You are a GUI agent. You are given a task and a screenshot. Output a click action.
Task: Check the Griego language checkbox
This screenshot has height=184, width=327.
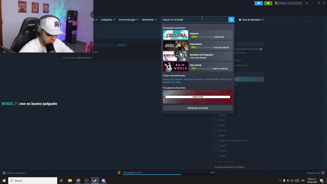coord(215,146)
